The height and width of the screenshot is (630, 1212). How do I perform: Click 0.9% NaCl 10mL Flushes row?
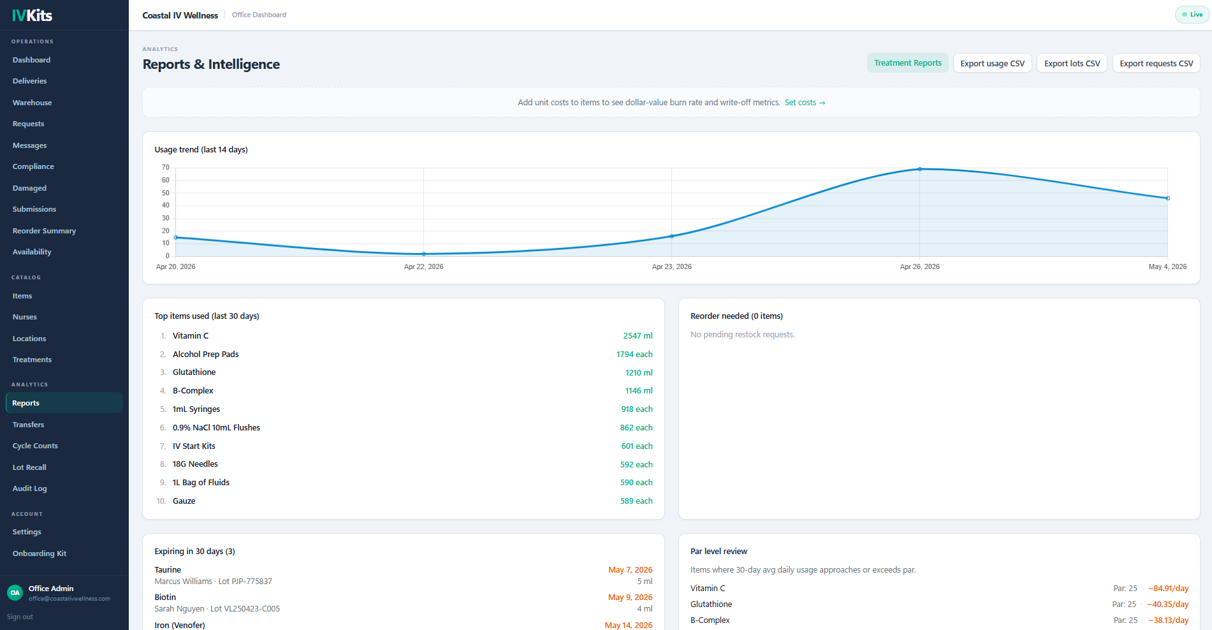tap(404, 428)
